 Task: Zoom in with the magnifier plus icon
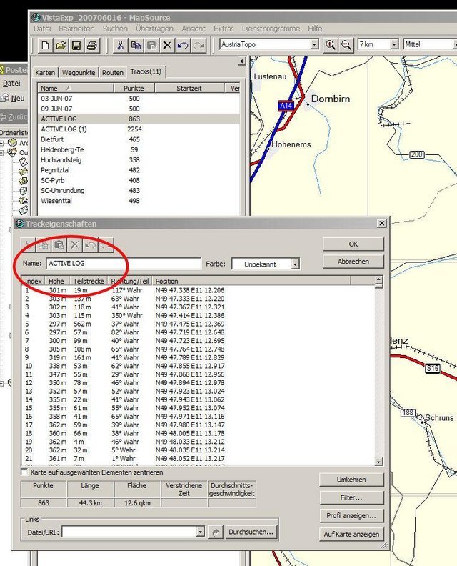331,45
